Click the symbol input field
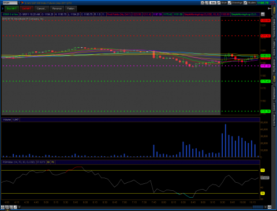Screen dimensions: 277x211 (10, 3)
